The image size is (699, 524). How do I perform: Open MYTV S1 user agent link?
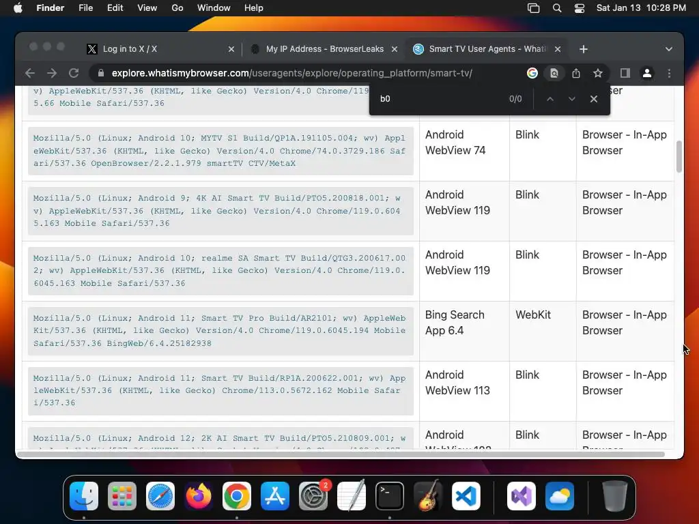coord(219,151)
